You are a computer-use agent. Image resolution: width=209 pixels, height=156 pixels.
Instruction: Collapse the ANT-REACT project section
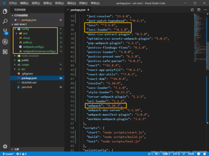tap(37, 25)
